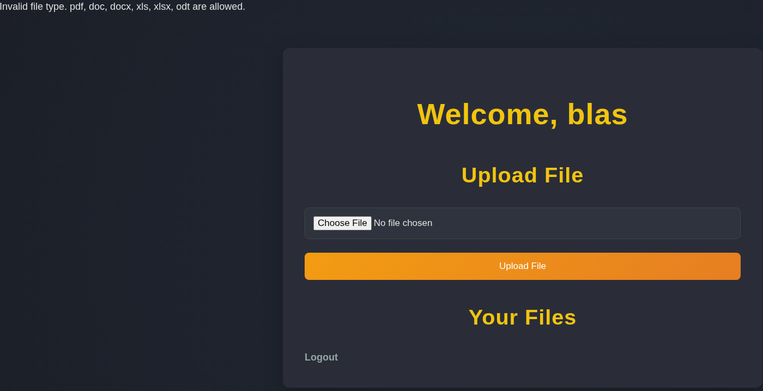Click the 'Upload File' section heading
The height and width of the screenshot is (391, 763).
tap(522, 175)
